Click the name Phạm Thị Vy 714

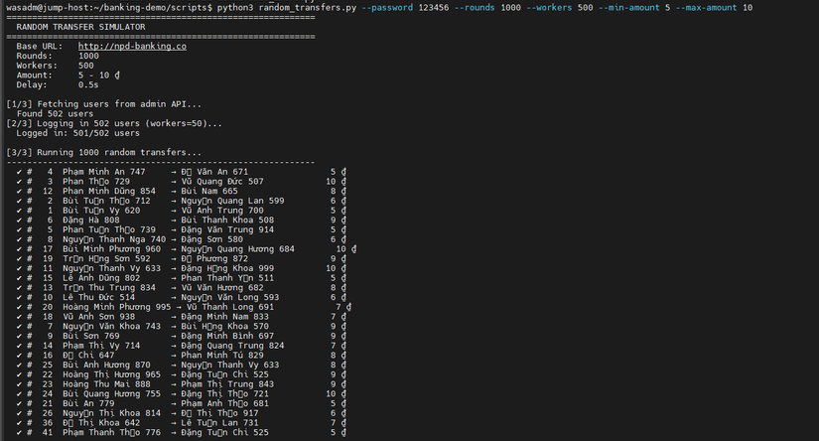tap(101, 346)
